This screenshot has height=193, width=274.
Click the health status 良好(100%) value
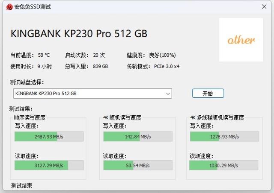tap(162, 55)
